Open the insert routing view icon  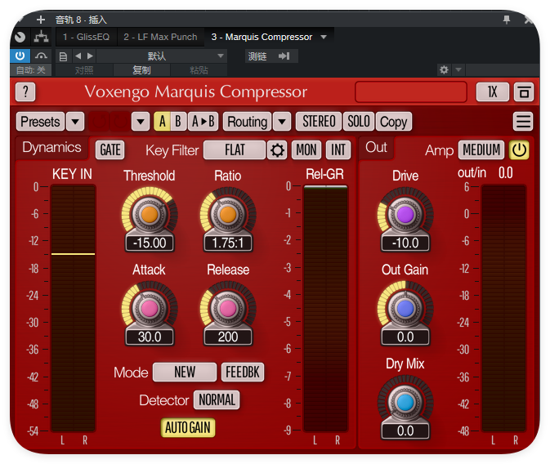[41, 37]
